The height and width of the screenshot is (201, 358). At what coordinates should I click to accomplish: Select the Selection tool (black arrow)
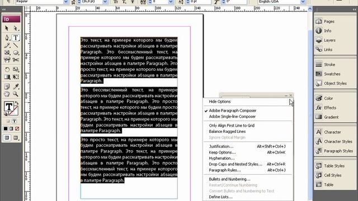coord(7,28)
